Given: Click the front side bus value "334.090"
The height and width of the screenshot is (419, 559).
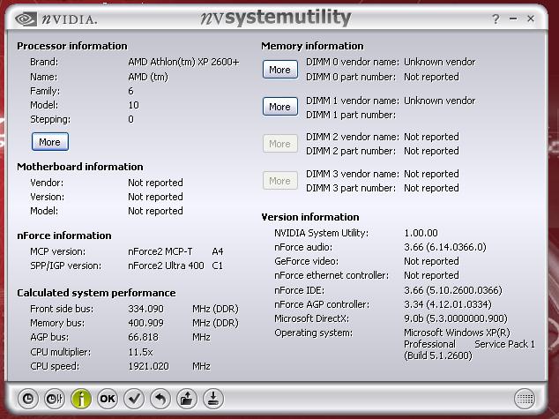Looking at the screenshot, I should tap(145, 309).
